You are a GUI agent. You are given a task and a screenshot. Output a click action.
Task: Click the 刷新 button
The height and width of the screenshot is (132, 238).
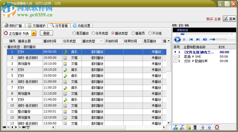coord(46,33)
